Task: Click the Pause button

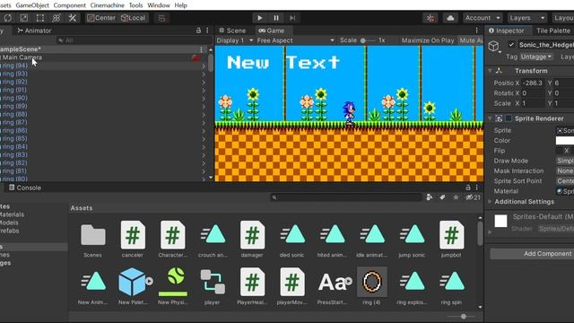Action: coord(276,18)
